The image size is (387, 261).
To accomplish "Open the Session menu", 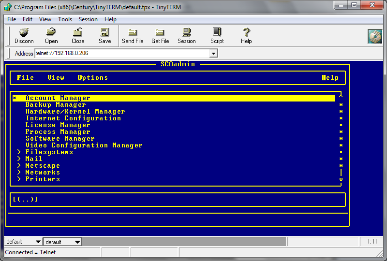I will pyautogui.click(x=88, y=19).
